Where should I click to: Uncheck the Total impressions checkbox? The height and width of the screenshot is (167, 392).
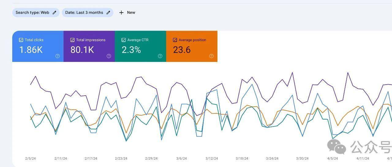pos(72,40)
